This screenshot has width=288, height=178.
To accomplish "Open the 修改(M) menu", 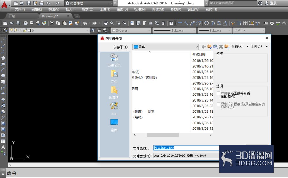I will (158, 9).
